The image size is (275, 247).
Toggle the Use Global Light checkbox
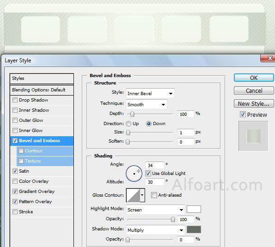click(x=148, y=174)
